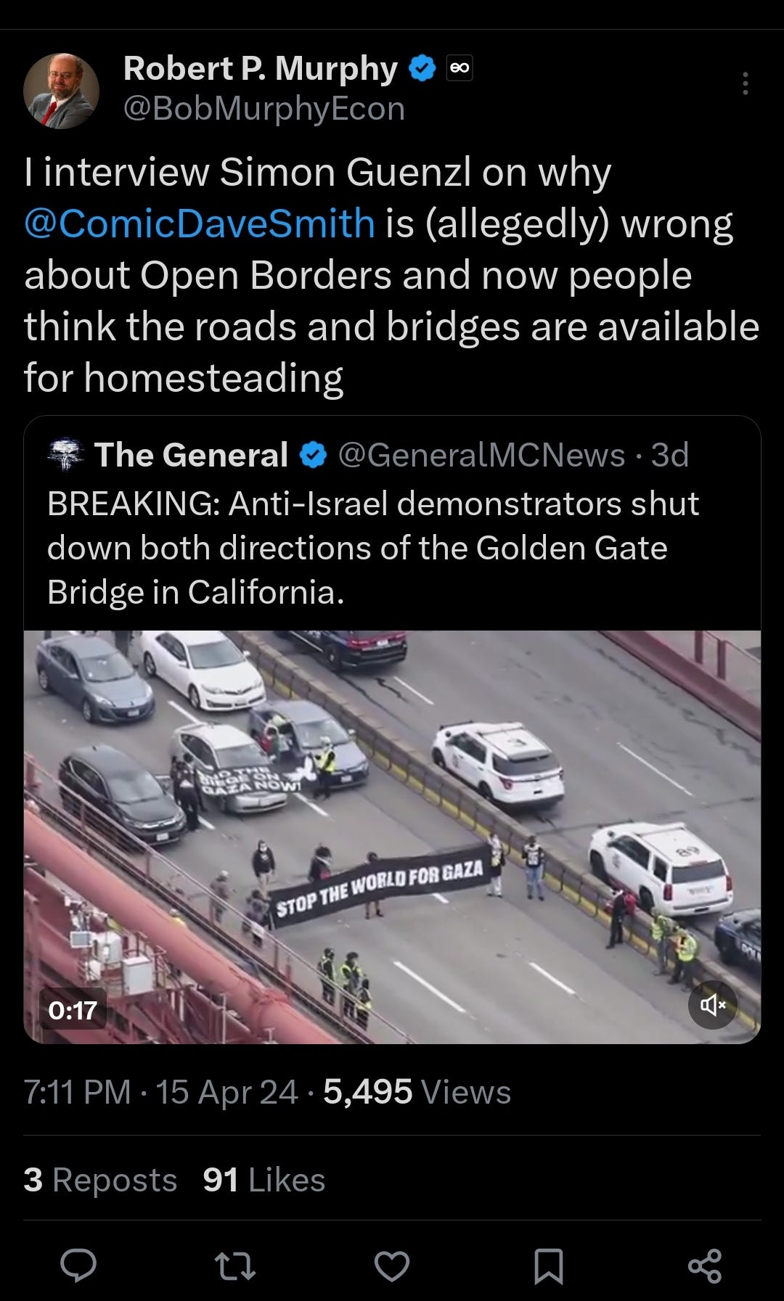
Task: Bookmark this post
Action: tap(548, 1266)
